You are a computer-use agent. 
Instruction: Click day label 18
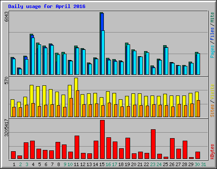[121, 164]
